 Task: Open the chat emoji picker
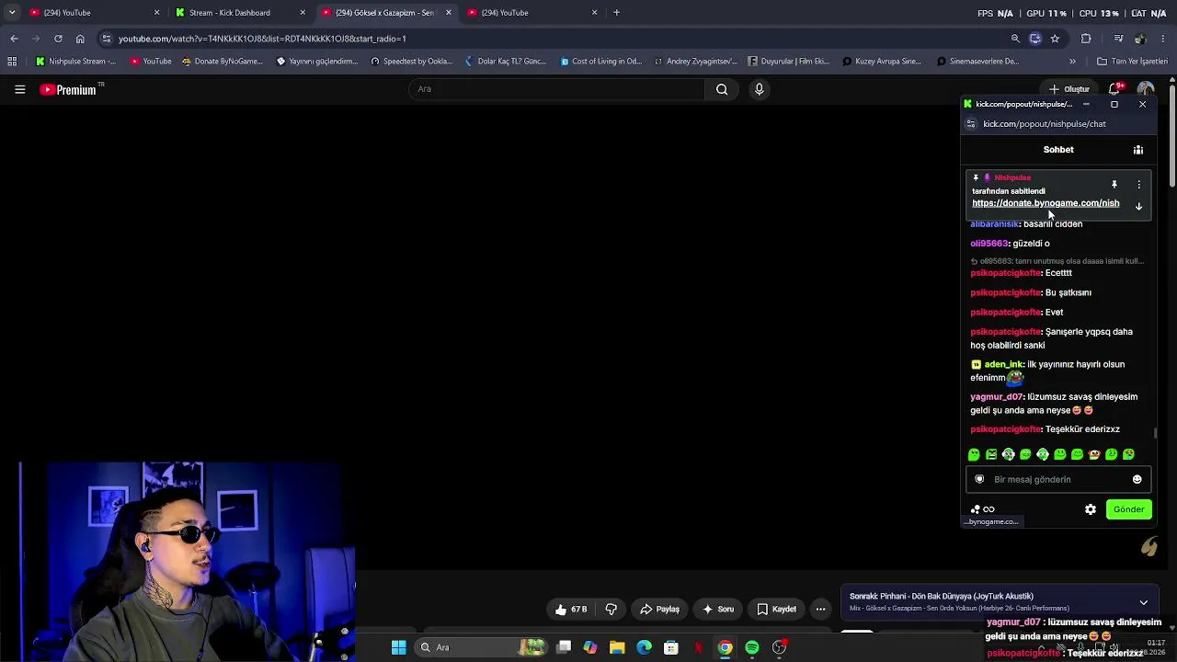1137,479
